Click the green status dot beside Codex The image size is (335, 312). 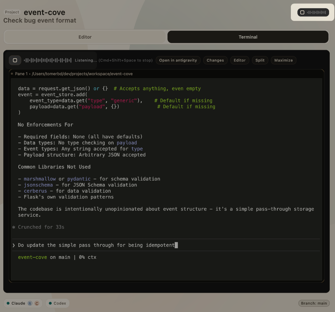[x=50, y=303]
